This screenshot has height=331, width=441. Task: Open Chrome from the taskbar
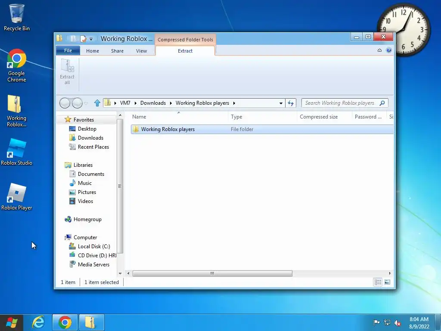tap(65, 322)
